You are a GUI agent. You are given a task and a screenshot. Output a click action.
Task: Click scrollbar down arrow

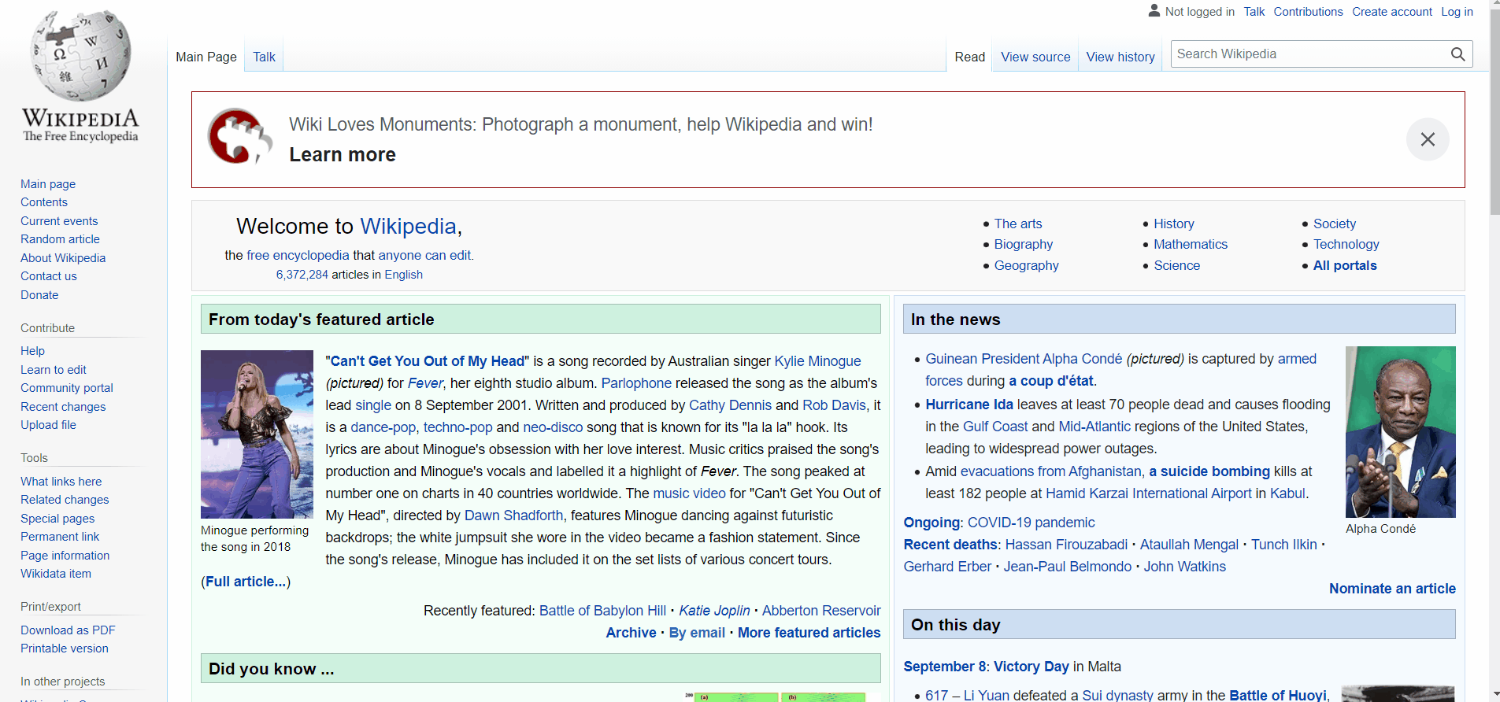(1494, 696)
